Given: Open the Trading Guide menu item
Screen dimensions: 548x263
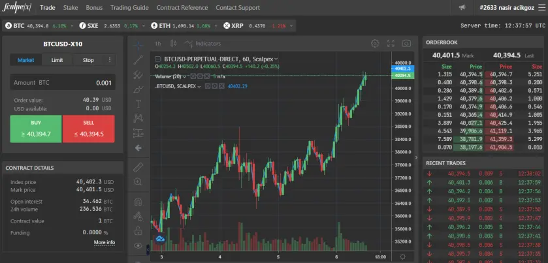Looking at the screenshot, I should 129,7.
